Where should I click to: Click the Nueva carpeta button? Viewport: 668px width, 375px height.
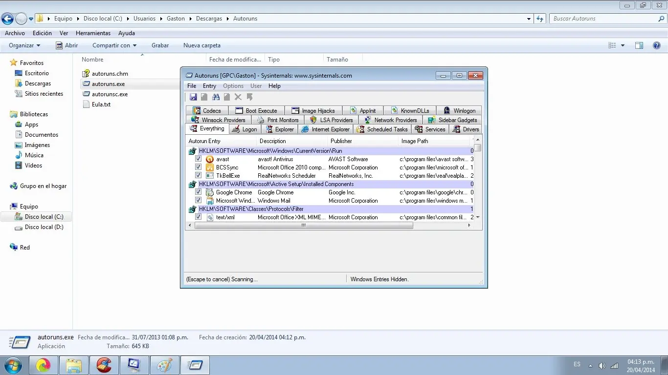(202, 45)
